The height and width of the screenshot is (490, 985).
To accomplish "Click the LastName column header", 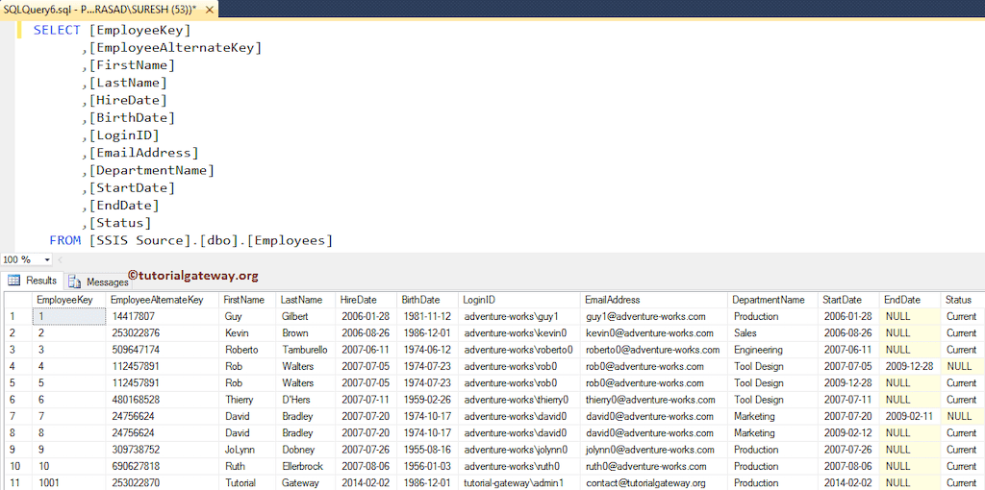I will 305,300.
